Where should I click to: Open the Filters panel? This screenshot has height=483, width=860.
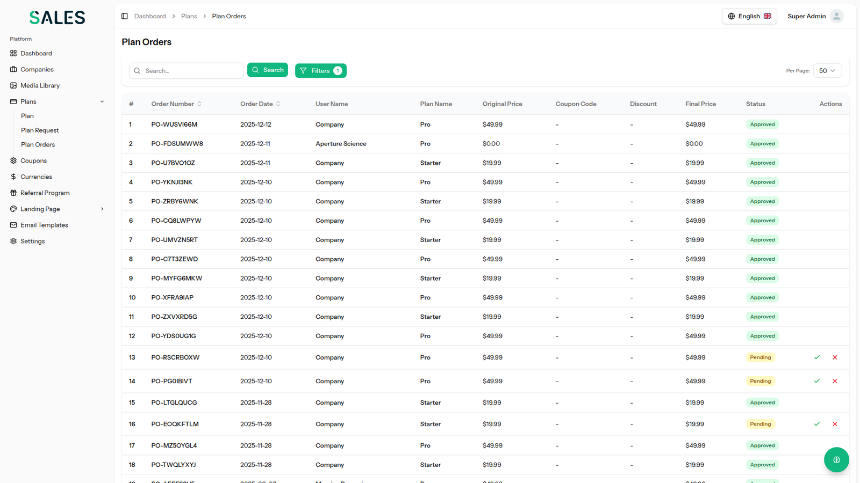[320, 71]
